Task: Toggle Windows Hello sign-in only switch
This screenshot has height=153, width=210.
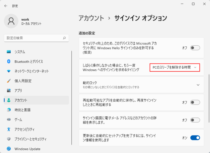Action: pyautogui.click(x=195, y=48)
